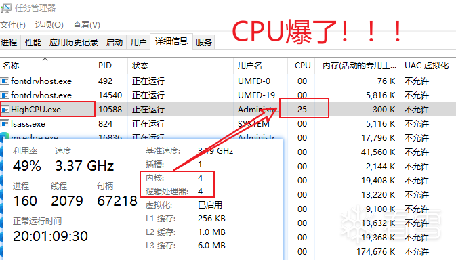The width and height of the screenshot is (456, 260).
Task: Switch to the 应用历史记录 tab
Action: click(x=74, y=43)
